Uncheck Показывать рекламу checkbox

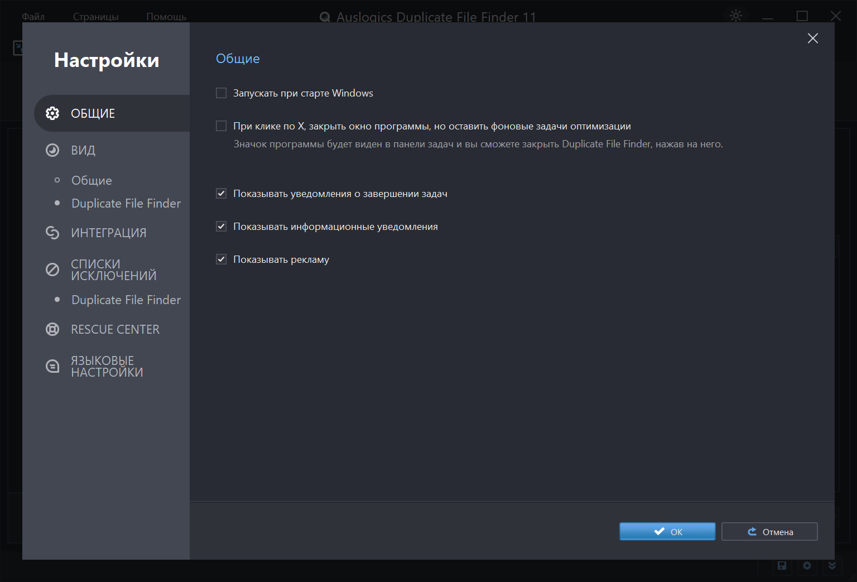tap(222, 259)
